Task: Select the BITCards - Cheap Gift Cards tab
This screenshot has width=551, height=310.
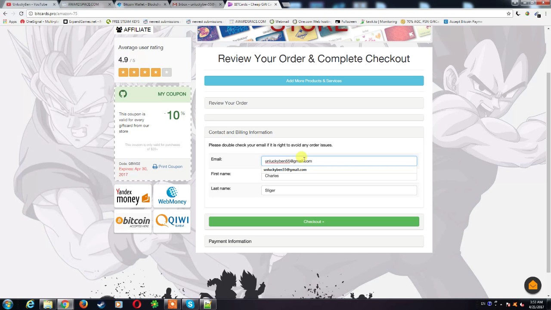Action: coord(251,4)
